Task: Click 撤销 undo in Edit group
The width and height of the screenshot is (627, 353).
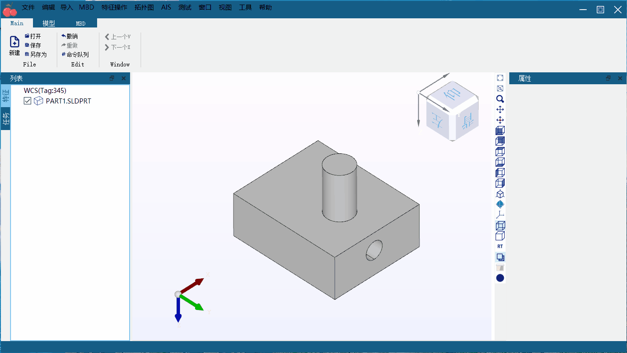Action: point(70,36)
